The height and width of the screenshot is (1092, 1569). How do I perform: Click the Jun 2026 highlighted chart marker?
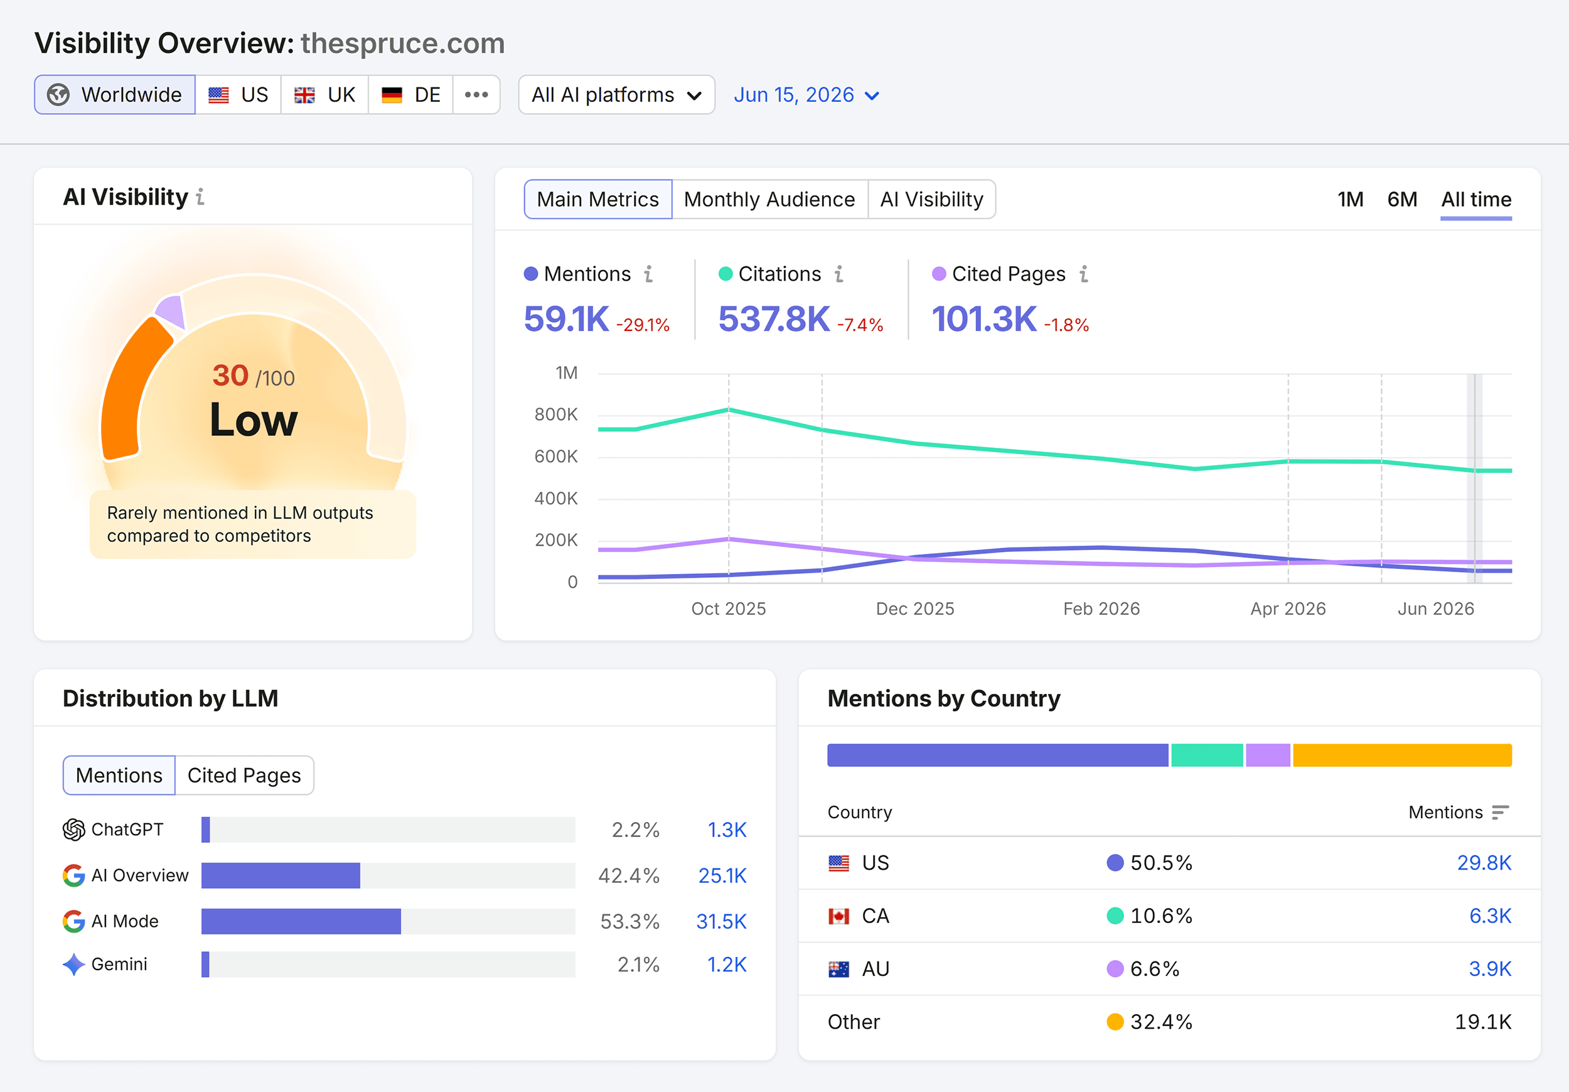click(x=1474, y=478)
